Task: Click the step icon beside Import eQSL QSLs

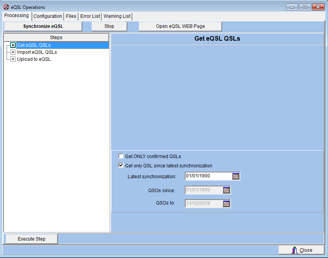Action: tap(13, 52)
